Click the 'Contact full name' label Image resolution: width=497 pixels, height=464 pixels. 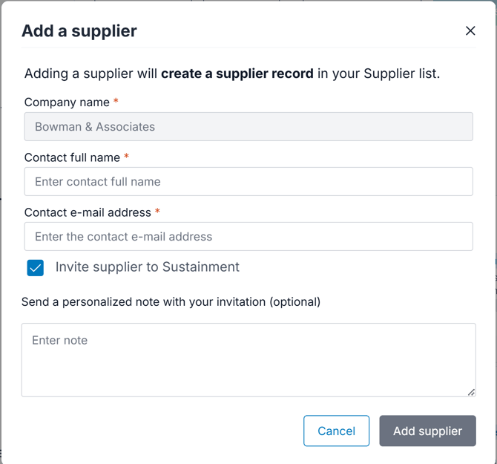point(72,157)
